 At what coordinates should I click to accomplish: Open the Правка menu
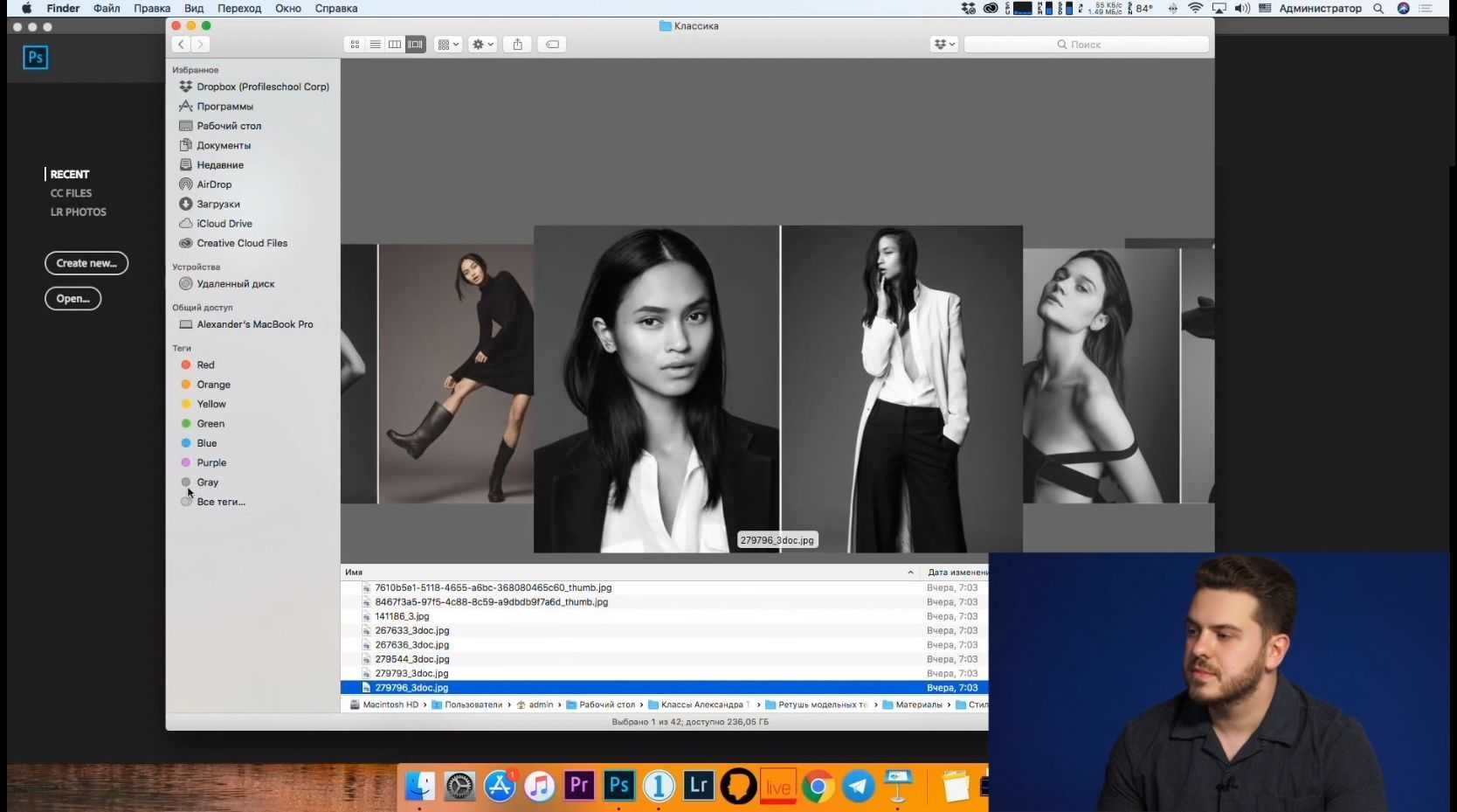click(152, 9)
